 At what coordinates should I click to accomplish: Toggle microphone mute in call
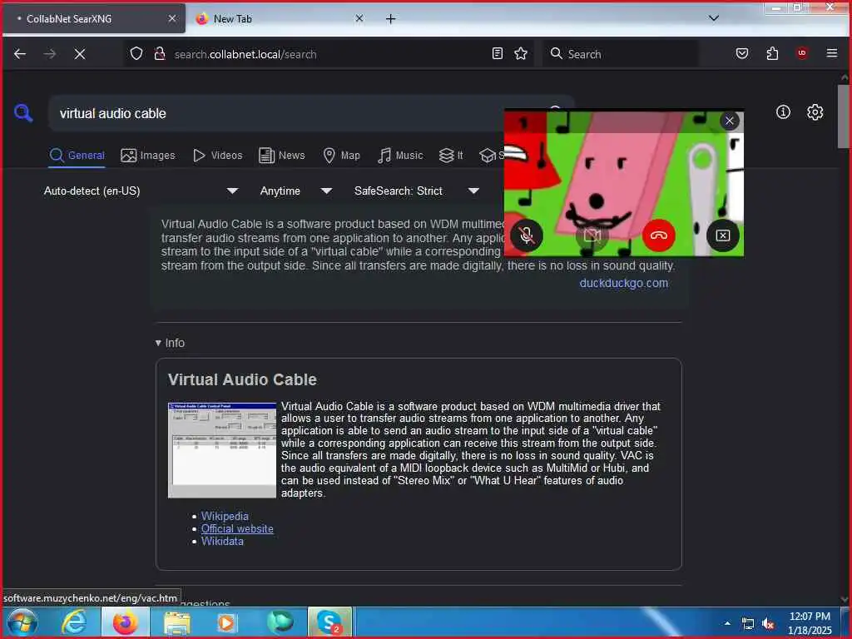point(526,235)
